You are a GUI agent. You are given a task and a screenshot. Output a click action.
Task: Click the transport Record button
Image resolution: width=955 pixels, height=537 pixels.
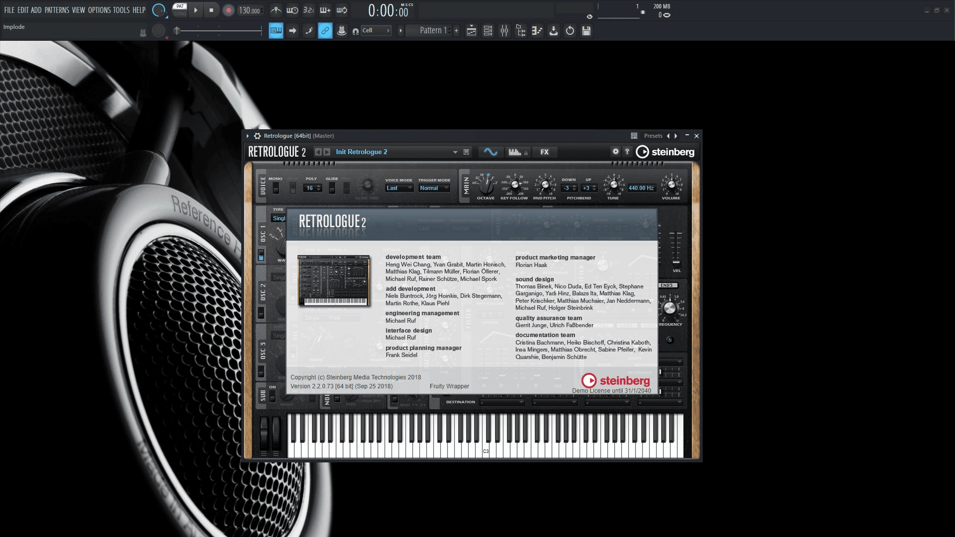coord(228,10)
